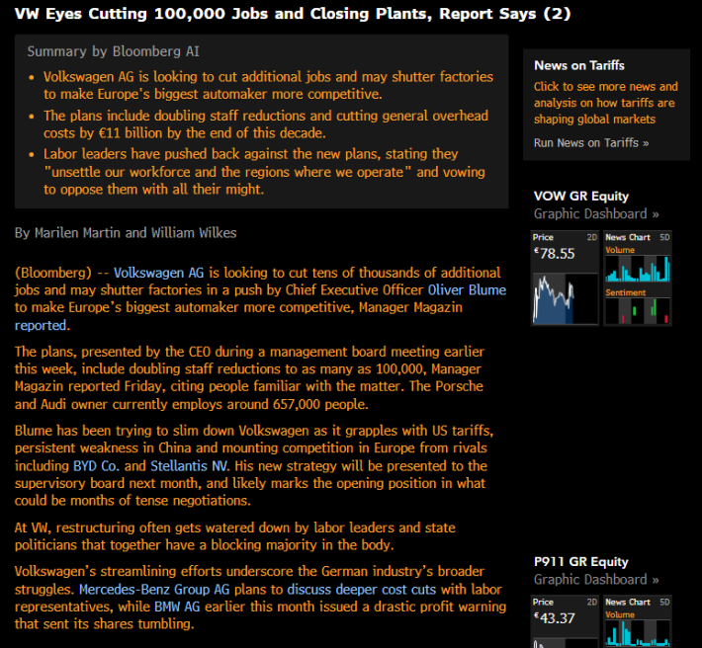This screenshot has width=702, height=648.
Task: Click the article headline about VW job cuts
Action: 293,14
